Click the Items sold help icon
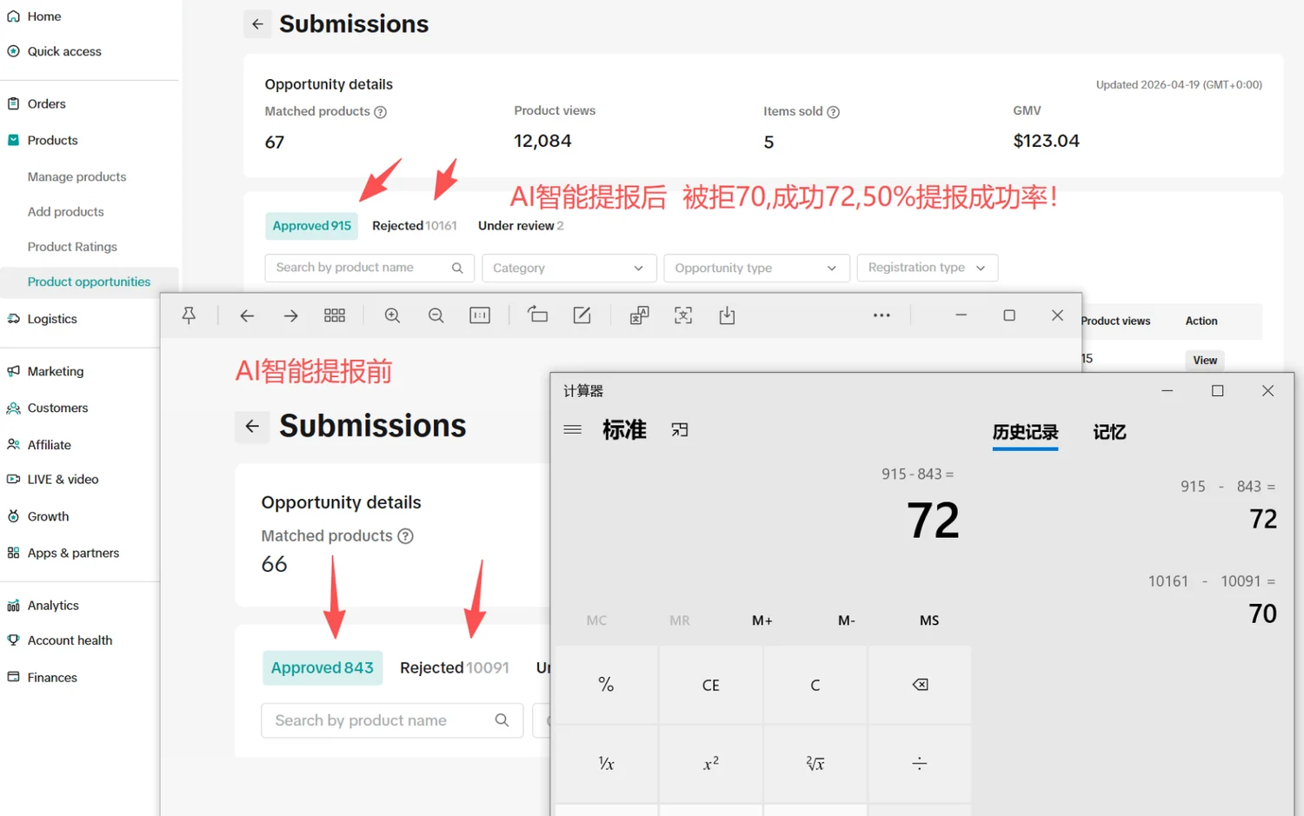Viewport: 1304px width, 816px height. coord(833,112)
